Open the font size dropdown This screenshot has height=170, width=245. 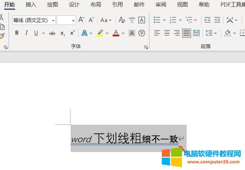[x=73, y=20]
